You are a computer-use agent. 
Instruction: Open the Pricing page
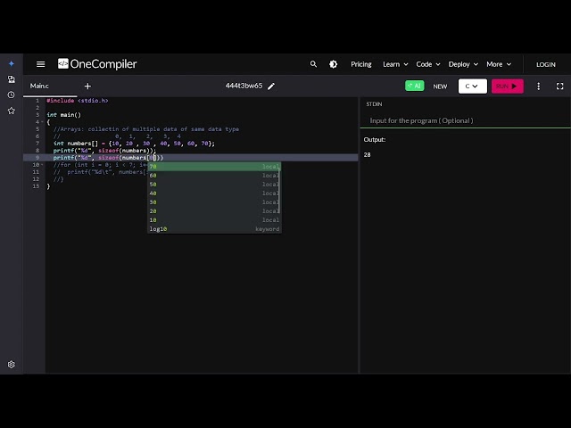(x=360, y=64)
